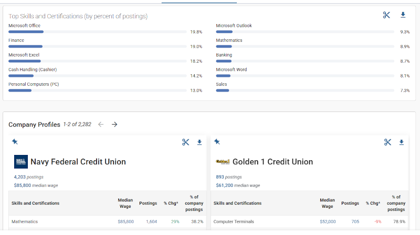Image resolution: width=420 pixels, height=235 pixels.
Task: Click the Golden 1 Credit Union logo
Action: coord(223,162)
